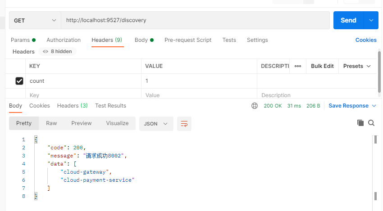This screenshot has height=211, width=383.
Task: Open the Send options dropdown arrow
Action: [x=371, y=20]
